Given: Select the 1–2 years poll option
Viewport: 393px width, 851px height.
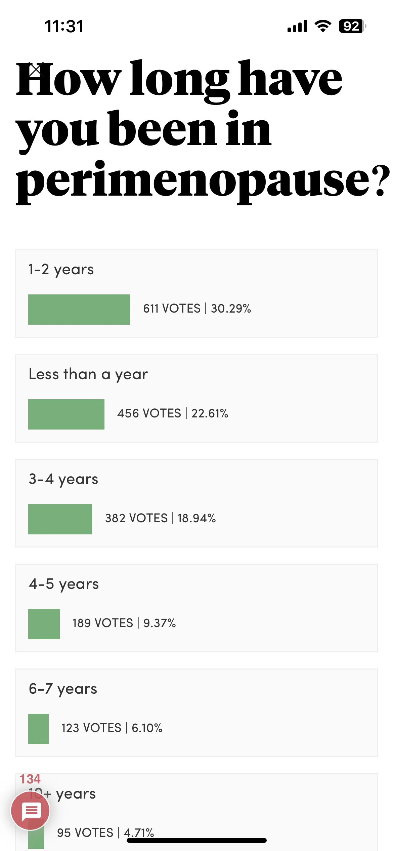Looking at the screenshot, I should 196,293.
